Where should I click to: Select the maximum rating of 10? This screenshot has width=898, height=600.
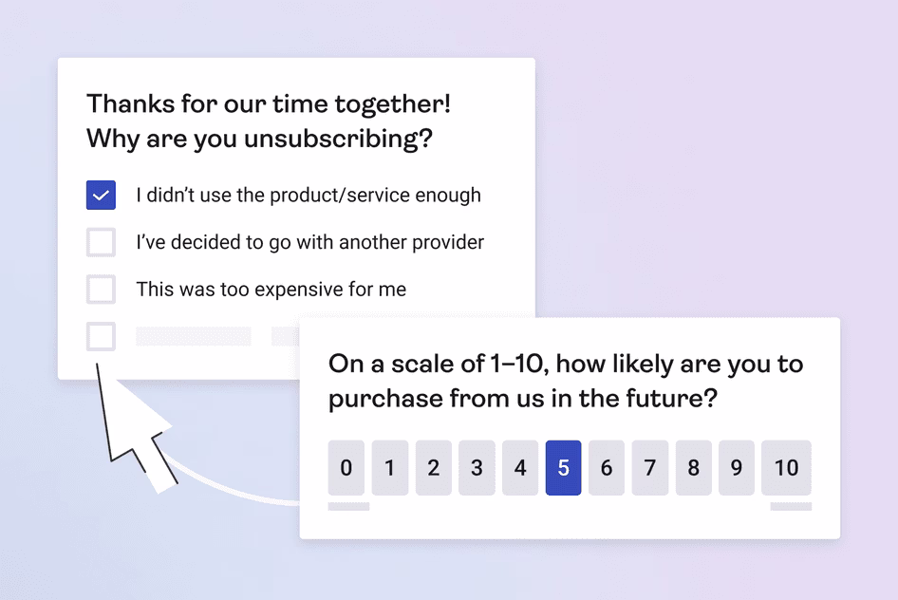(x=786, y=468)
